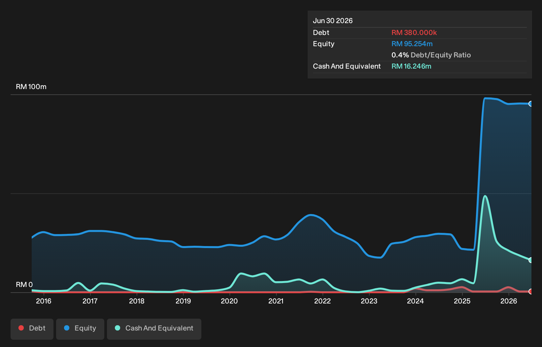Click the 2016 x-axis label
Image resolution: width=542 pixels, height=347 pixels.
[44, 301]
